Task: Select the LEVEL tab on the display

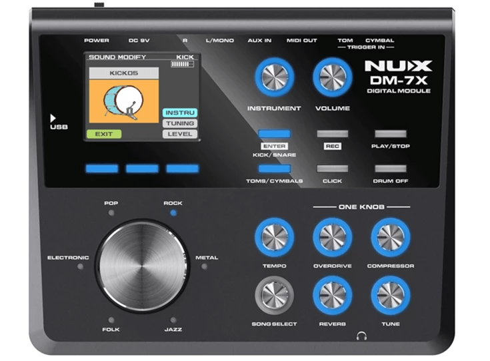Action: [180, 134]
